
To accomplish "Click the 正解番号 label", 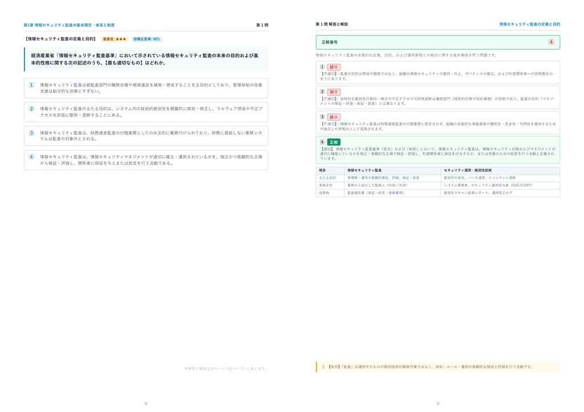I will tap(329, 42).
